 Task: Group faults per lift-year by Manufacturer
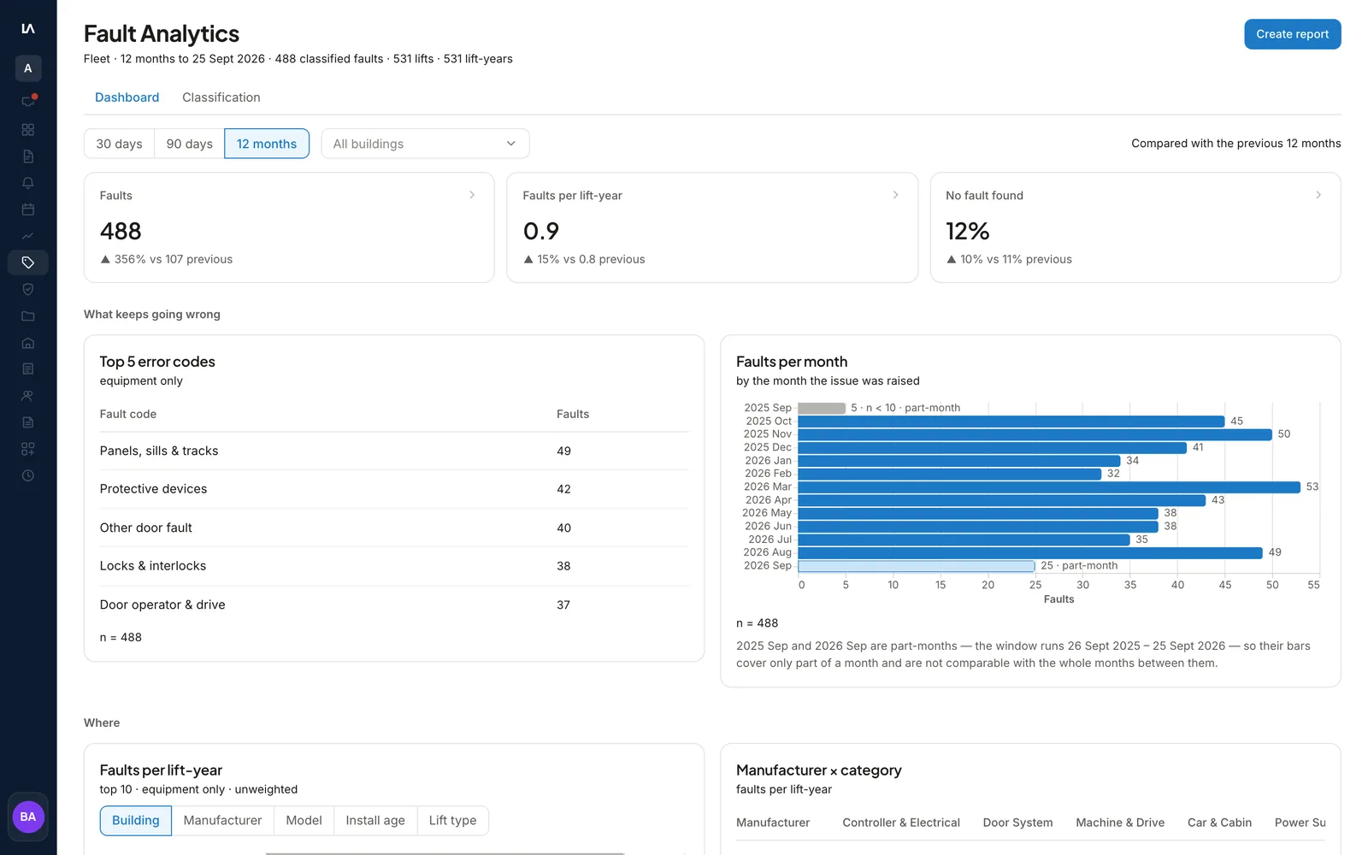222,821
